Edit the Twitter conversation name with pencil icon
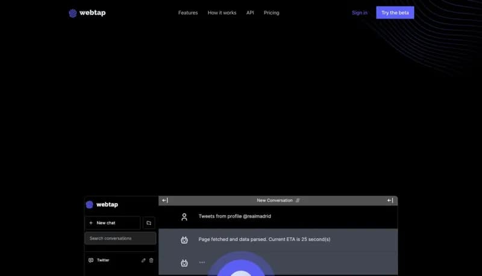This screenshot has width=482, height=276. 143,260
